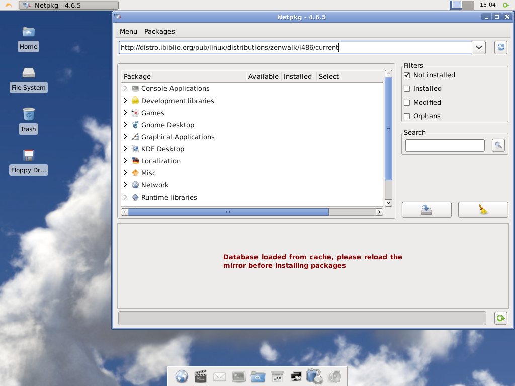
Task: Click the search magnifier button
Action: [498, 145]
